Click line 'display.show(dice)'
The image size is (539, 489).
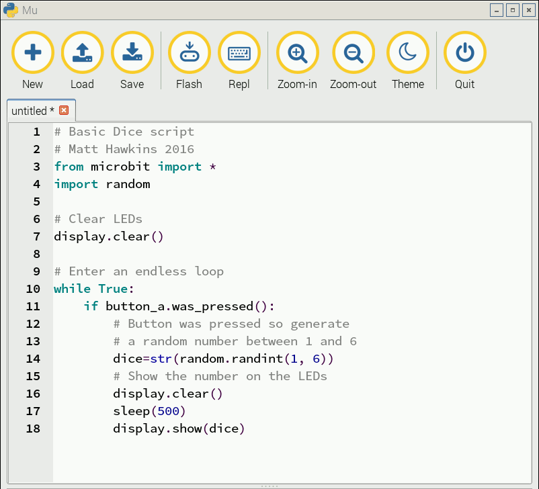179,429
